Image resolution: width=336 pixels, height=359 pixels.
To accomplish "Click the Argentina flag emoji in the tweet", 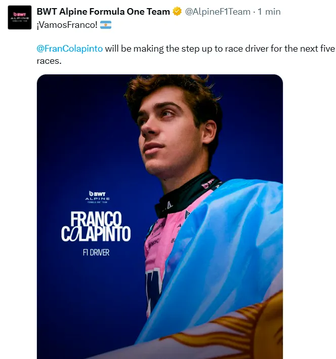I will [106, 24].
